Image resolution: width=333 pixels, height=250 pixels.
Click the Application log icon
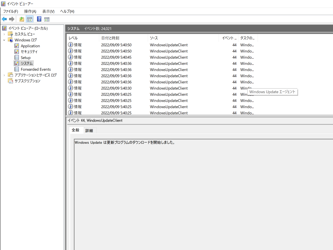[x=17, y=46]
